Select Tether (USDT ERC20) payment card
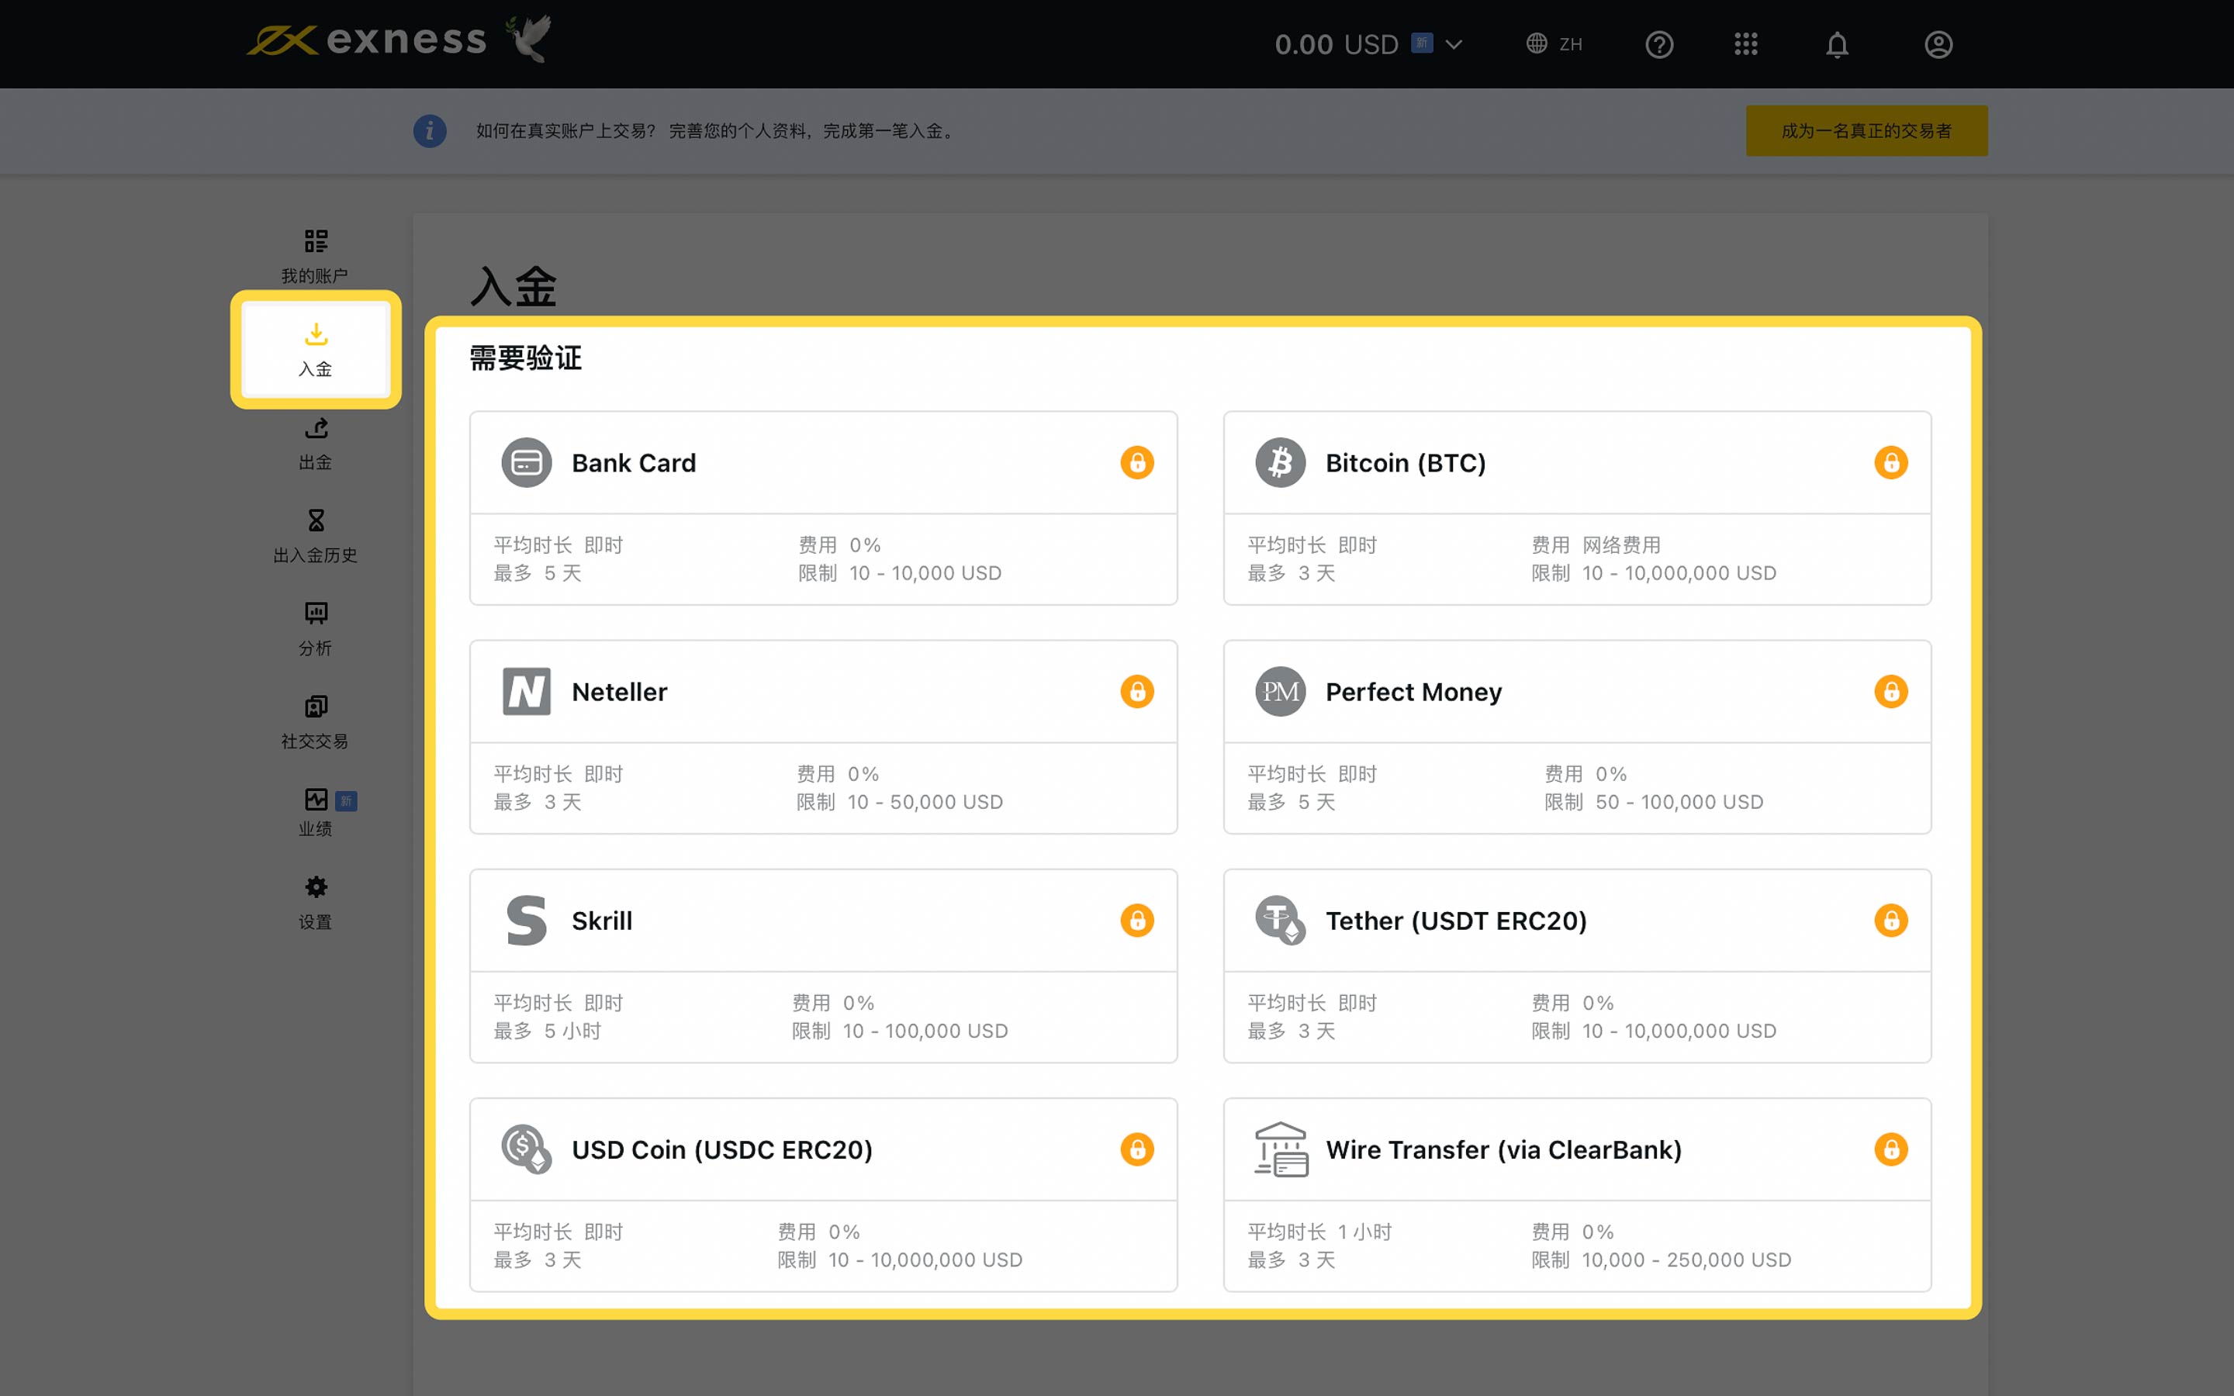The height and width of the screenshot is (1396, 2234). (x=1575, y=965)
